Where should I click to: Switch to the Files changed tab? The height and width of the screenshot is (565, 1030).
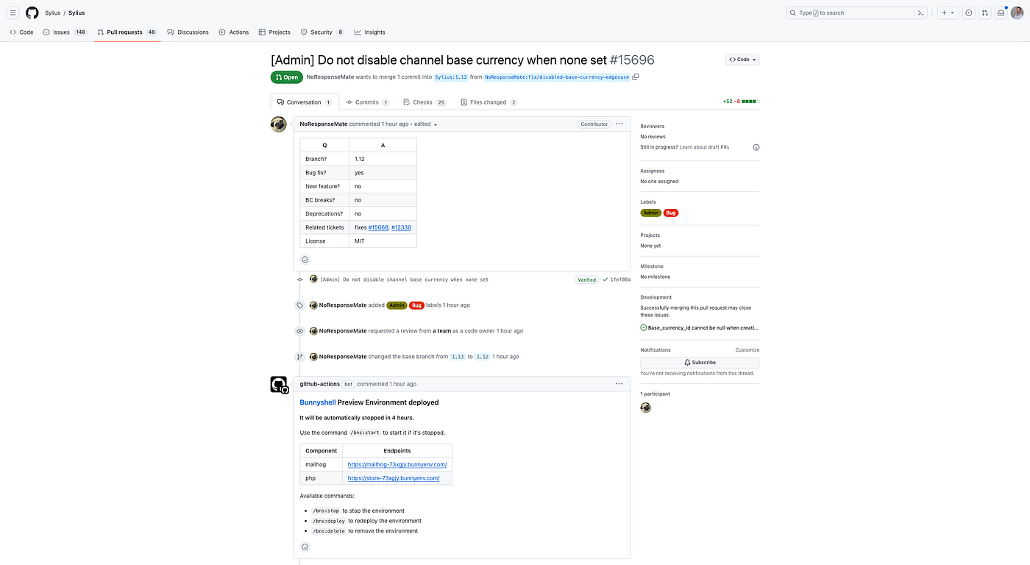tap(489, 102)
